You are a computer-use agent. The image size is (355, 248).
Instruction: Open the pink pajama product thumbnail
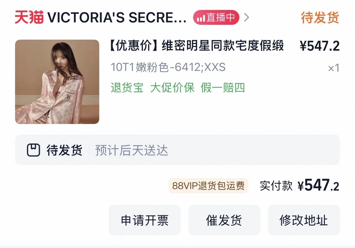[x=57, y=82]
